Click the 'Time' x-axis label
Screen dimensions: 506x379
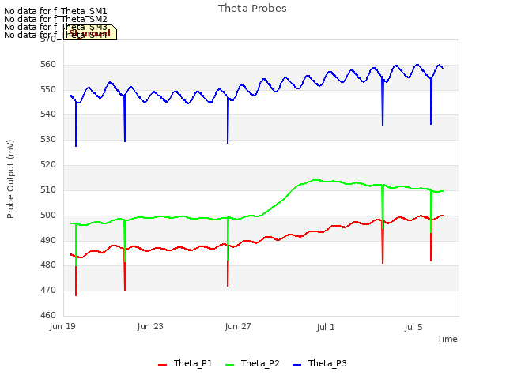(x=447, y=339)
